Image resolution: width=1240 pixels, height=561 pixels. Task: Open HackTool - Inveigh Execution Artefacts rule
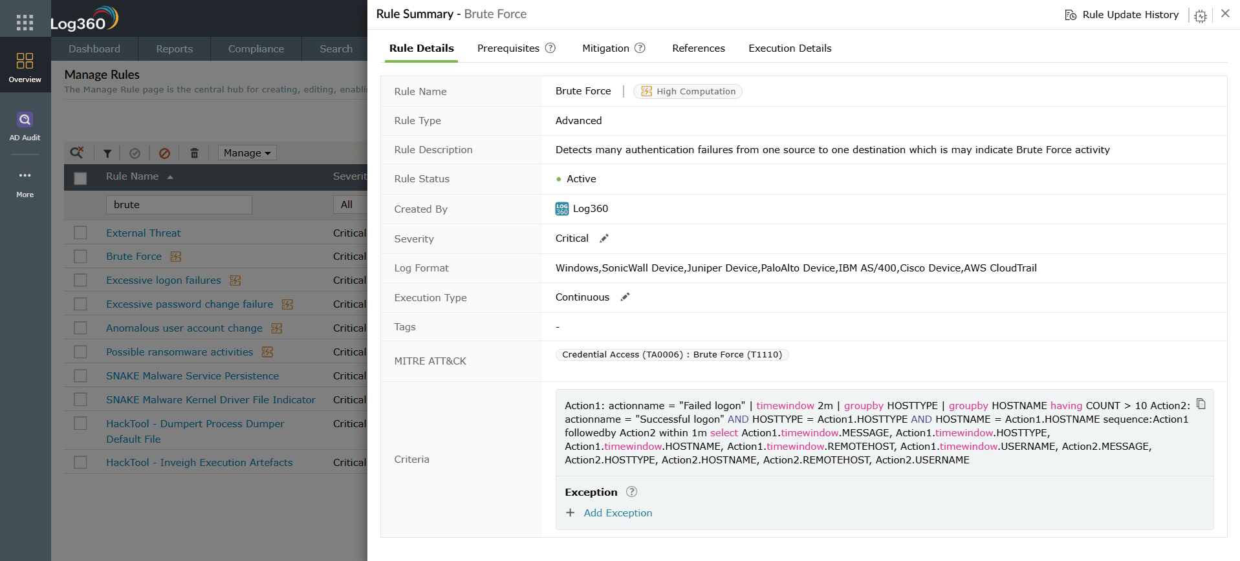(199, 463)
